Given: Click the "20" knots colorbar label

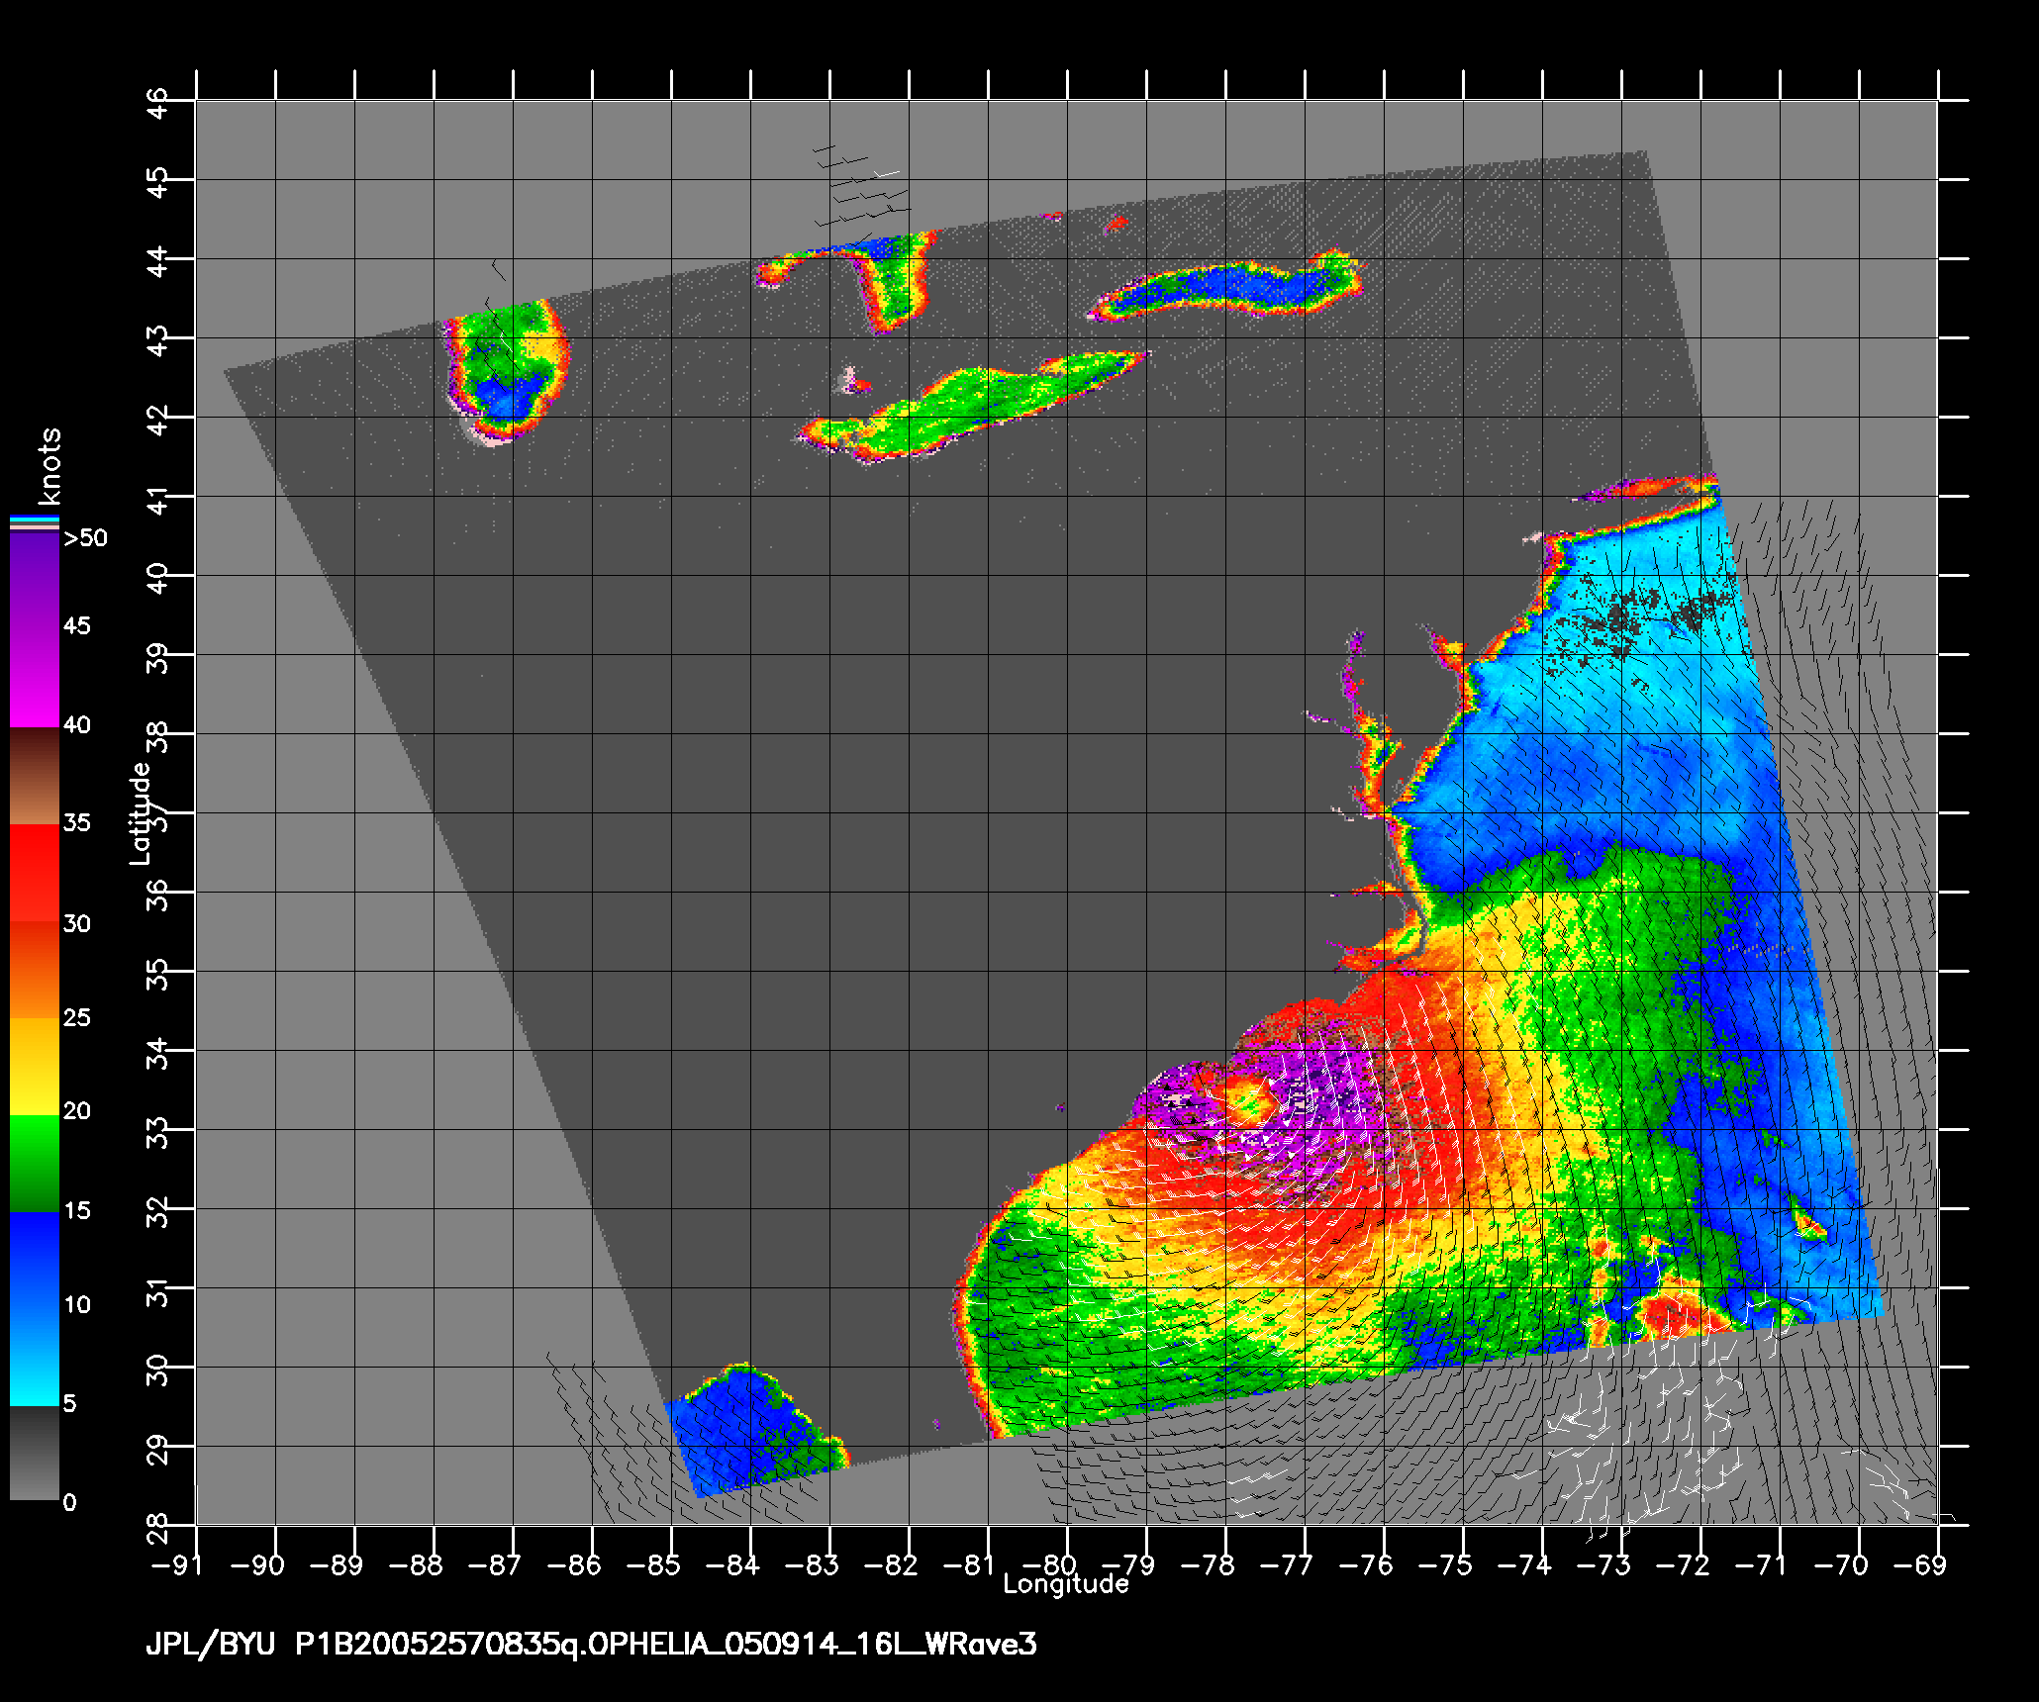Looking at the screenshot, I should point(77,1111).
